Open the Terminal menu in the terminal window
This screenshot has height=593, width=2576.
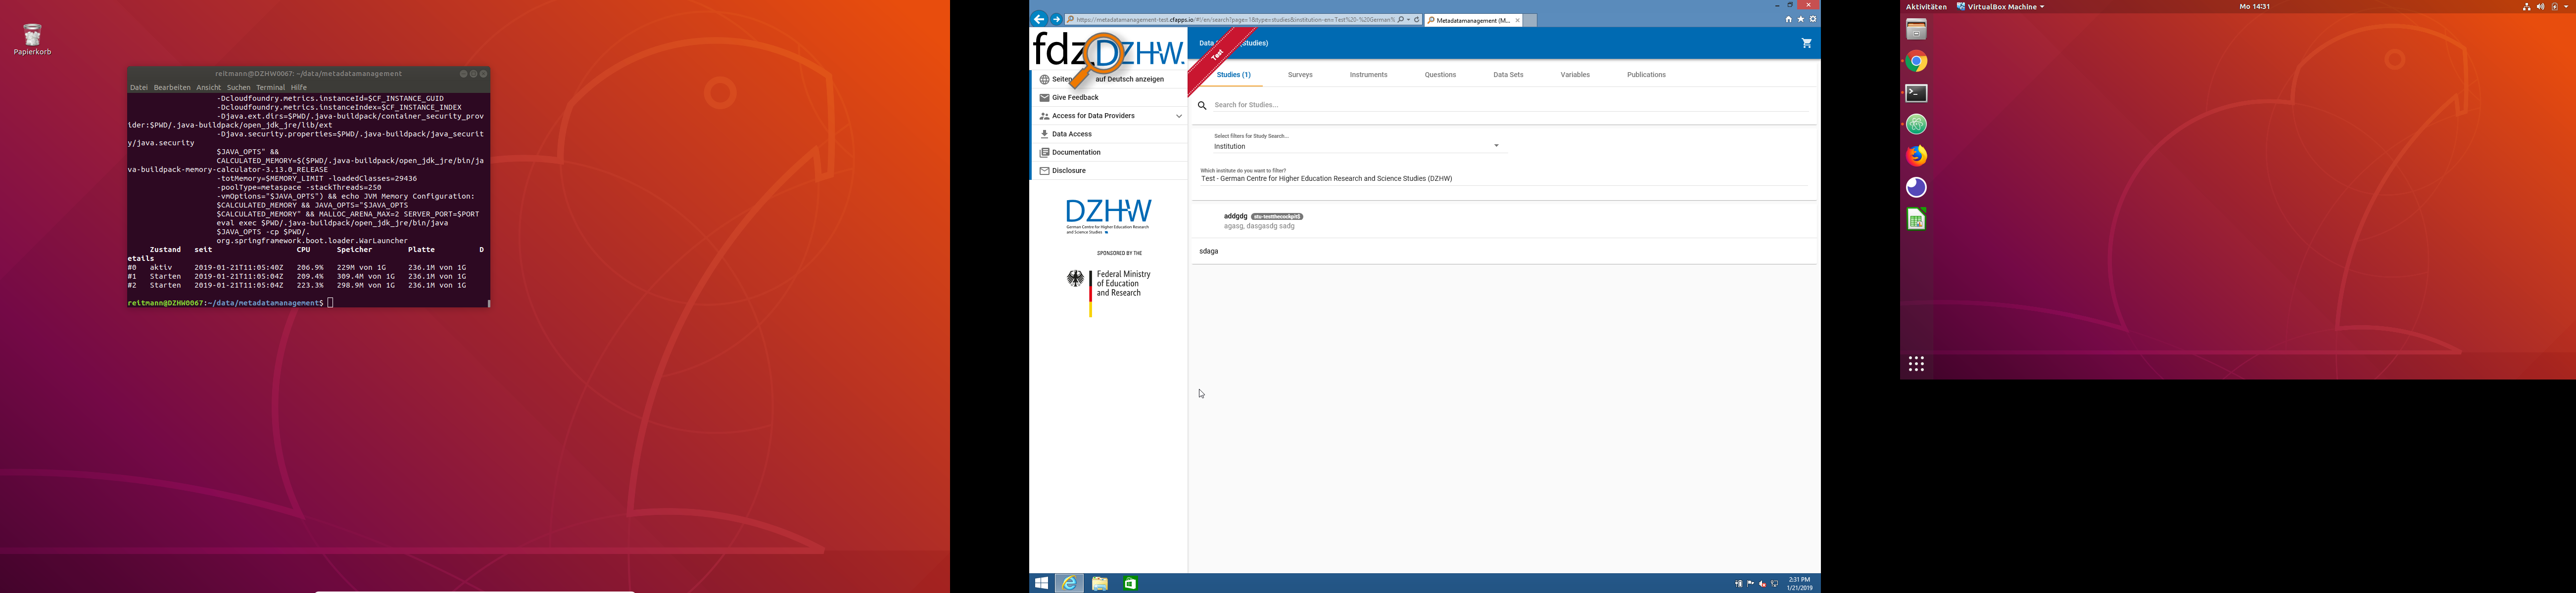pyautogui.click(x=270, y=88)
